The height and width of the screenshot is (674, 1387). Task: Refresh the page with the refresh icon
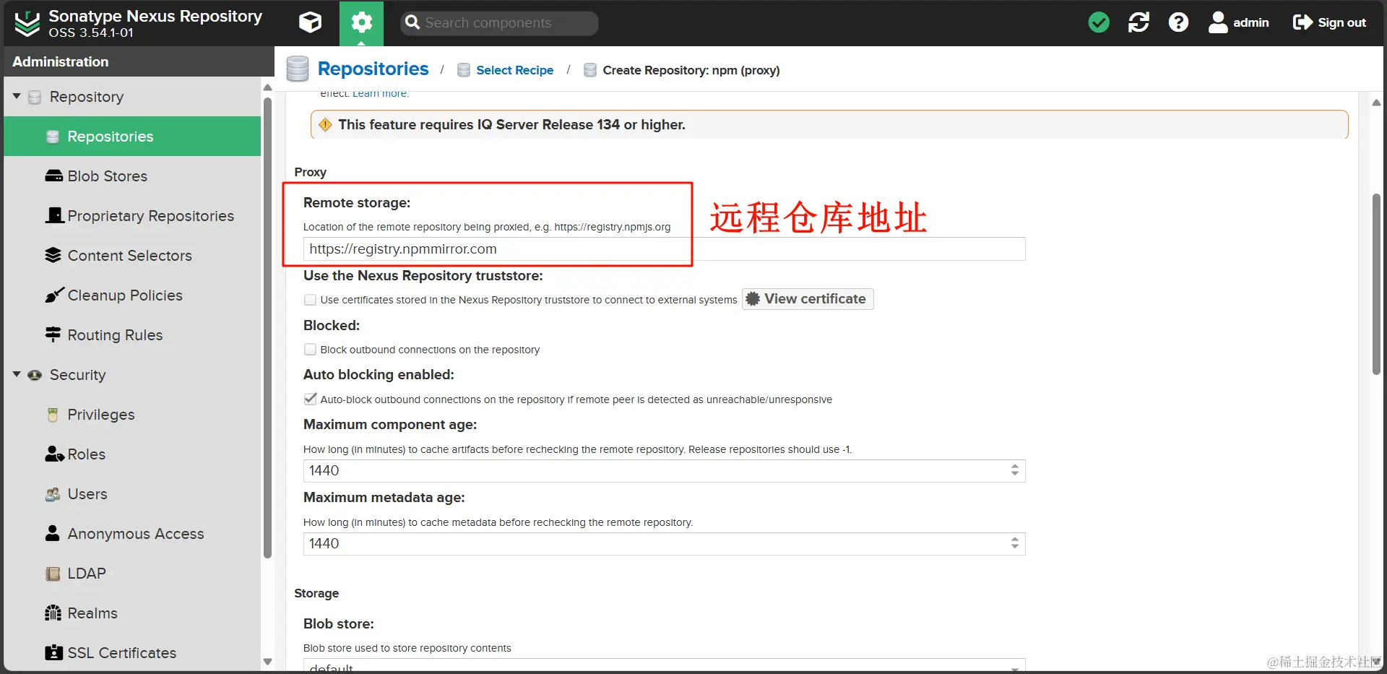pos(1138,22)
